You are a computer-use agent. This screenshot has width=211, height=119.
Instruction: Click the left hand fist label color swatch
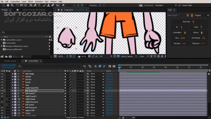[15, 91]
